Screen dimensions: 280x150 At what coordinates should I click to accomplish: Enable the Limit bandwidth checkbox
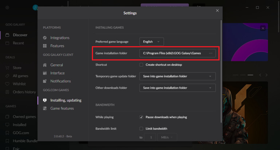click(141, 129)
